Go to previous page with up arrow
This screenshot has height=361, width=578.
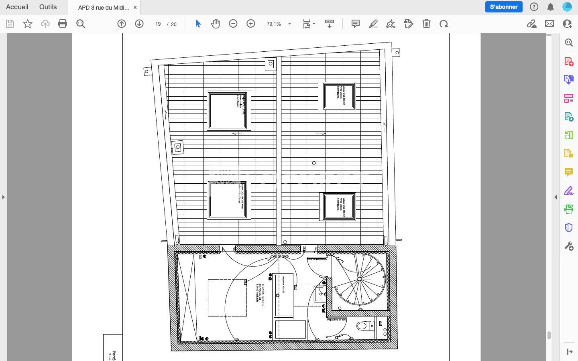point(122,24)
